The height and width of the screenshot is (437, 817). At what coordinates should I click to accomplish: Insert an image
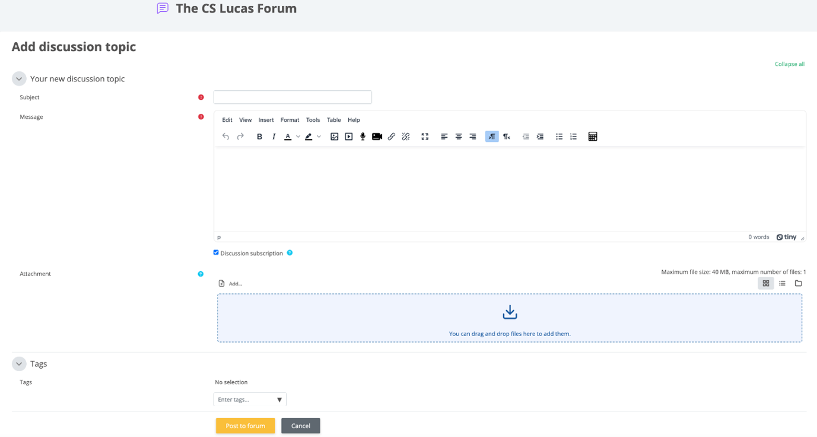pyautogui.click(x=335, y=137)
